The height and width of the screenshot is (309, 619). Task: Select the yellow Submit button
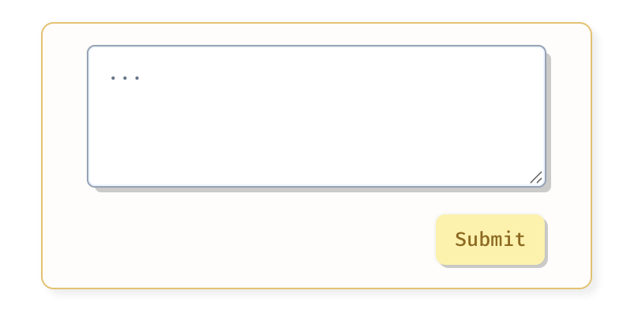[x=490, y=240]
